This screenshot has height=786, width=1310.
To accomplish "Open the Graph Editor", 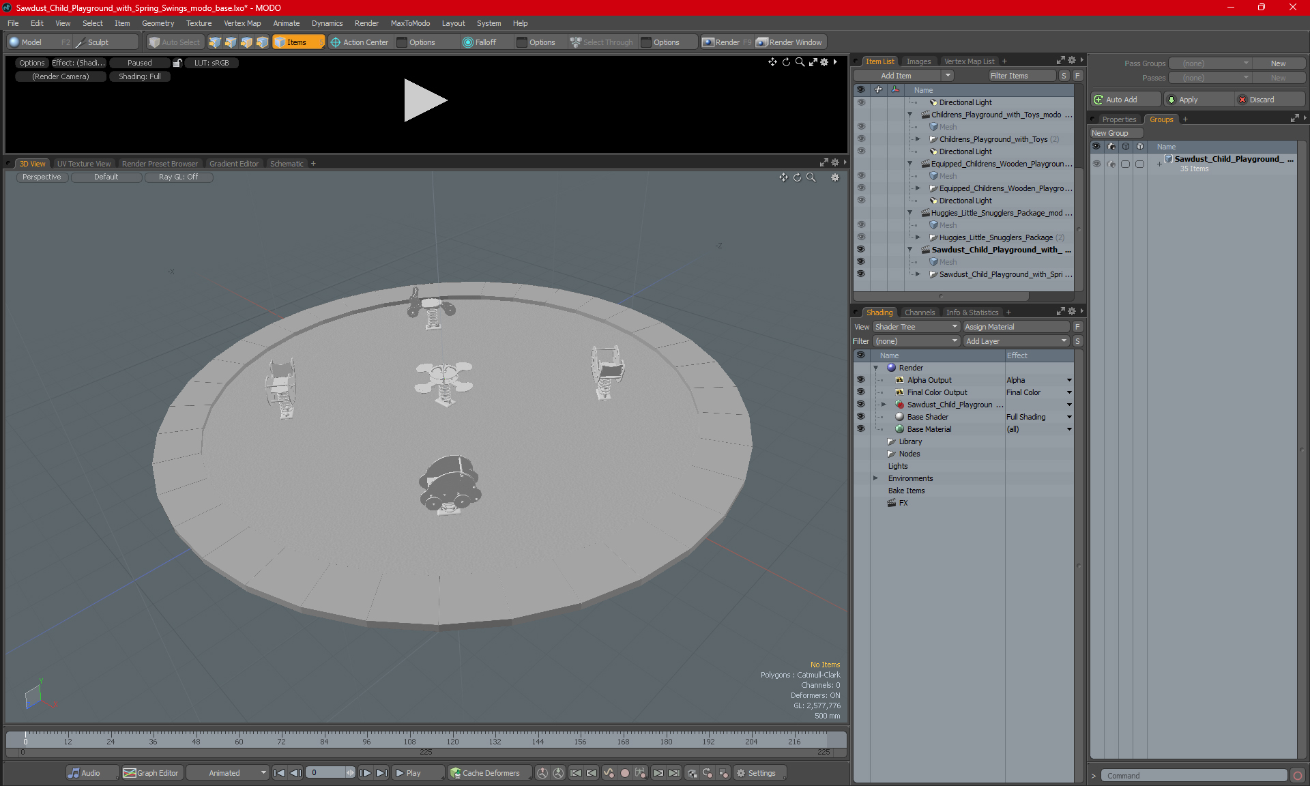I will 151,773.
